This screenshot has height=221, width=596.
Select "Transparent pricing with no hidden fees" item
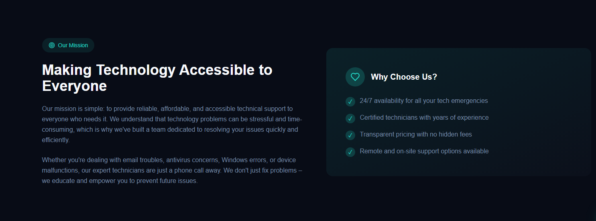coord(415,135)
